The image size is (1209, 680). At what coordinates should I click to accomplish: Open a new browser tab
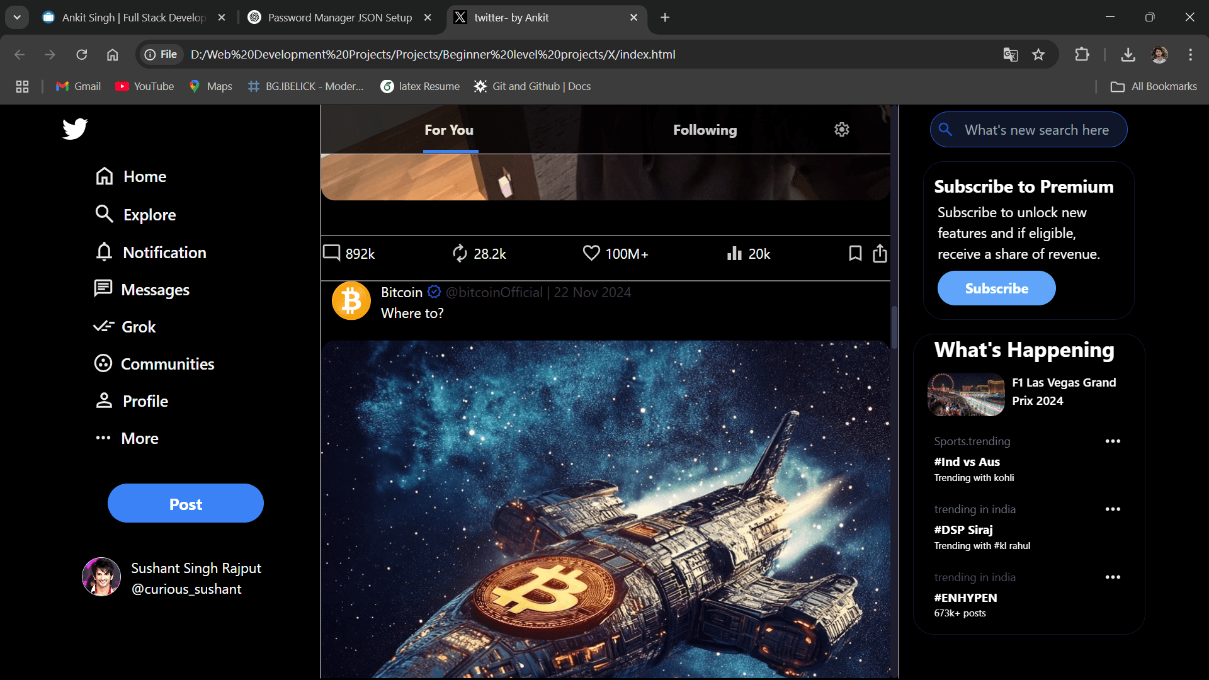665,18
